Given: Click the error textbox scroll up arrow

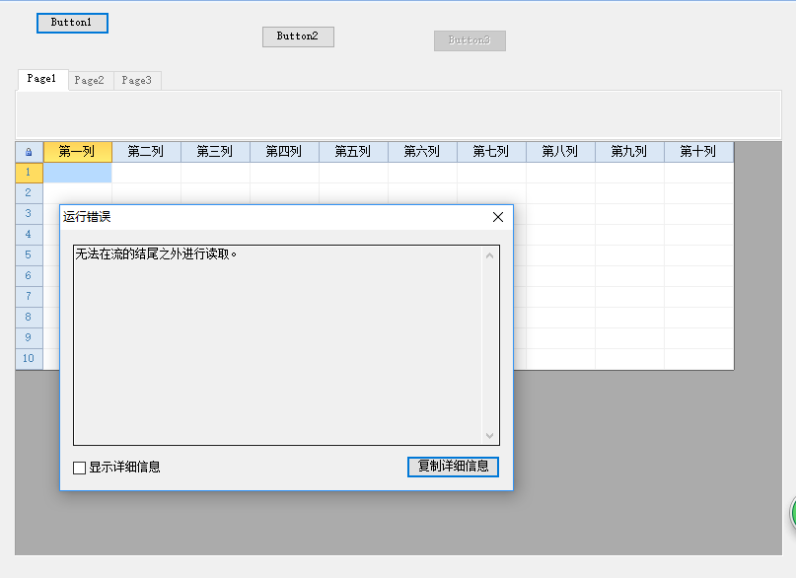Looking at the screenshot, I should point(490,255).
